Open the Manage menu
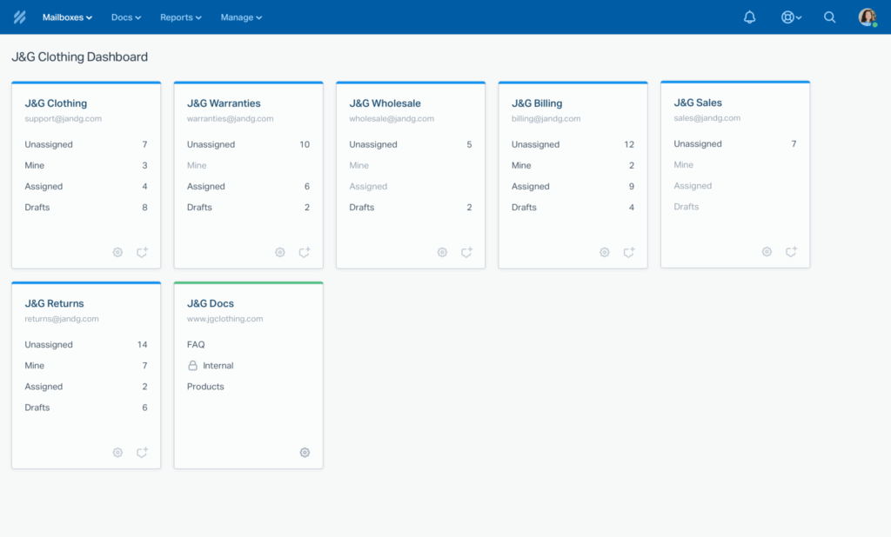The width and height of the screenshot is (891, 537). (240, 17)
